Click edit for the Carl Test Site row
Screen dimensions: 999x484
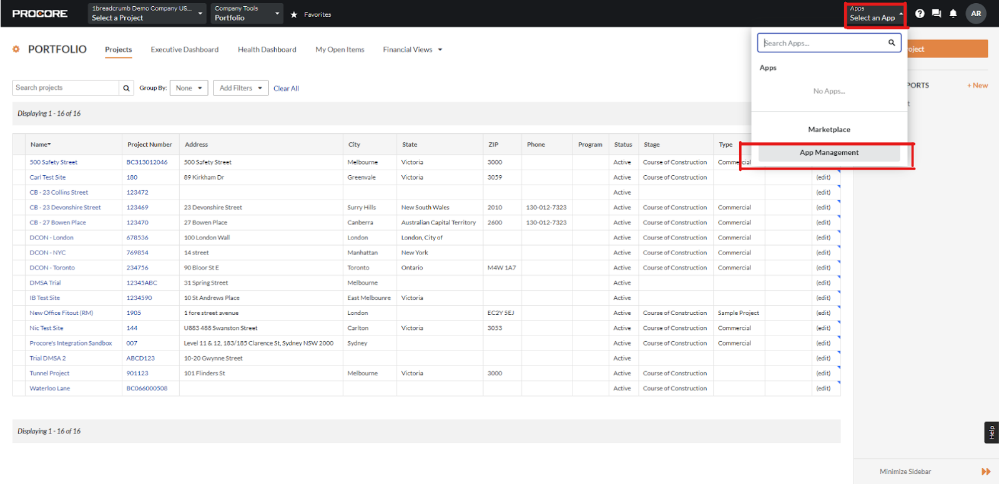(824, 178)
